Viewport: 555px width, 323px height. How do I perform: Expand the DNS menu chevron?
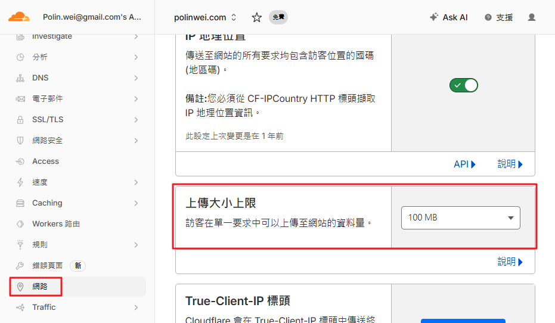pos(136,78)
